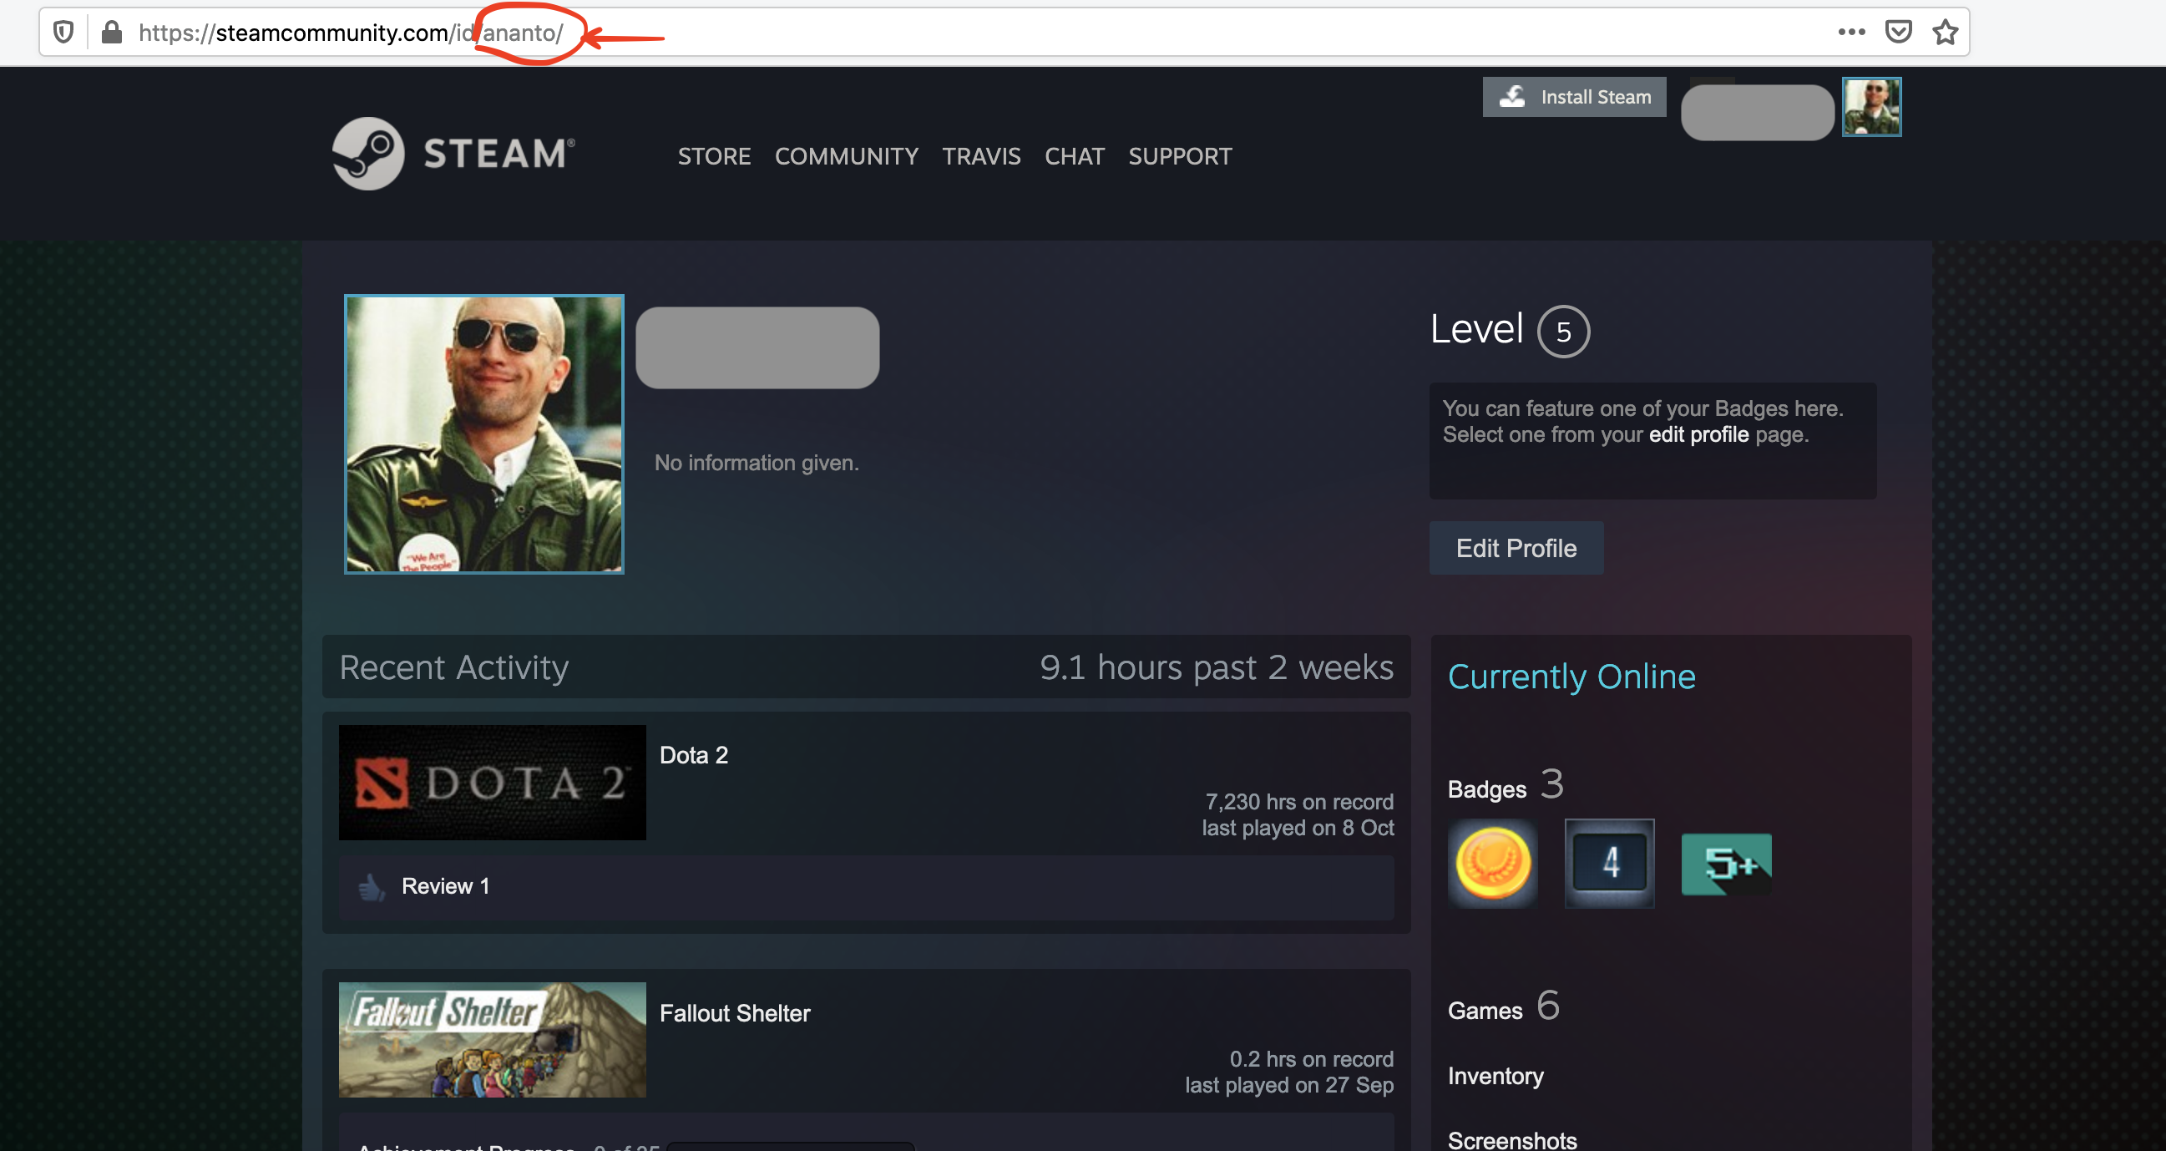
Task: Click the gold coin community badge
Action: [1492, 862]
